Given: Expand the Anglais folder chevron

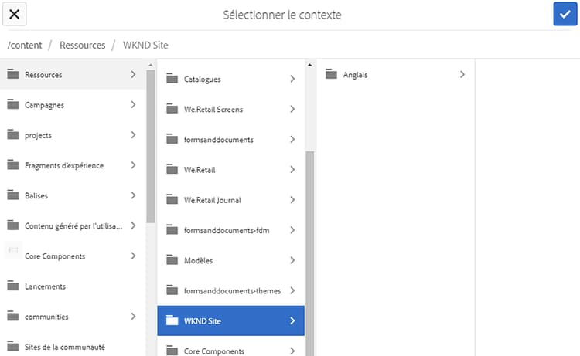Looking at the screenshot, I should pyautogui.click(x=462, y=75).
